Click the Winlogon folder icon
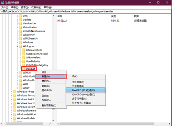The height and width of the screenshot is (126, 172). pos(21,46)
